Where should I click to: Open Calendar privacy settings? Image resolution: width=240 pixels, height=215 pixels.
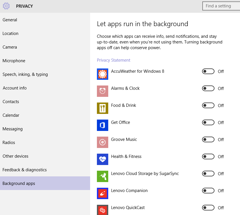click(x=45, y=115)
